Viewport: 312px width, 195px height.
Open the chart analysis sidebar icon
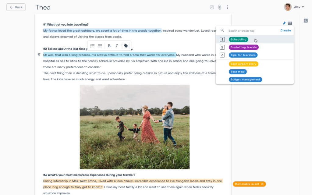click(306, 20)
